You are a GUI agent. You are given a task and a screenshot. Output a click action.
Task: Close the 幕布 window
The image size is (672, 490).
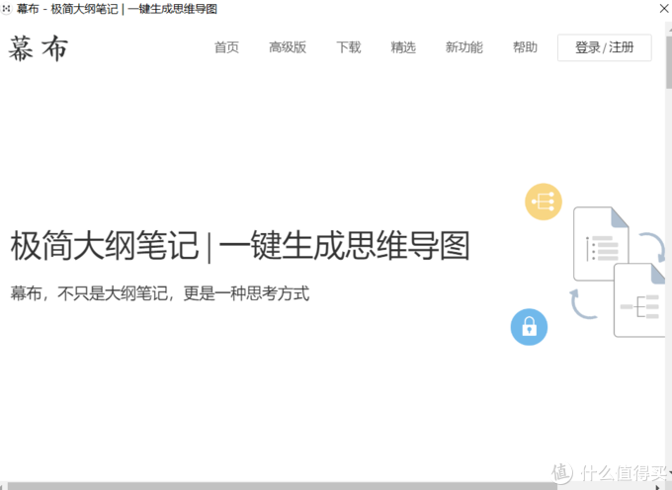[x=664, y=8]
